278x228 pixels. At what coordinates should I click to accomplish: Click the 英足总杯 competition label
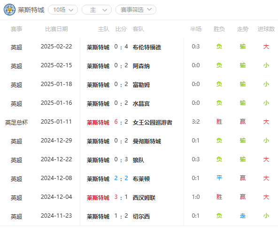(16, 122)
